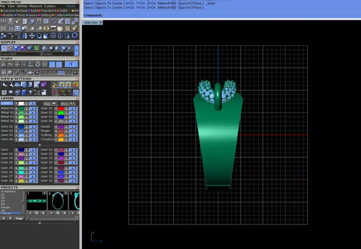Select the explosion burst tool icon

(x=46, y=36)
